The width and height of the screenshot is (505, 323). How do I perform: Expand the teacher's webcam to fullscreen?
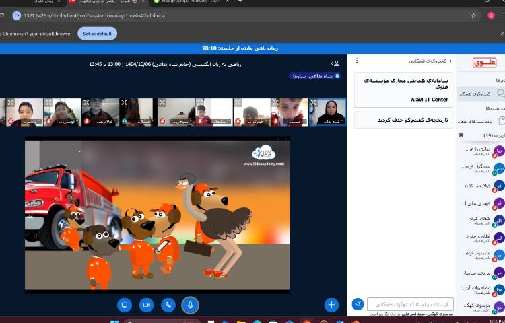pyautogui.click(x=315, y=103)
